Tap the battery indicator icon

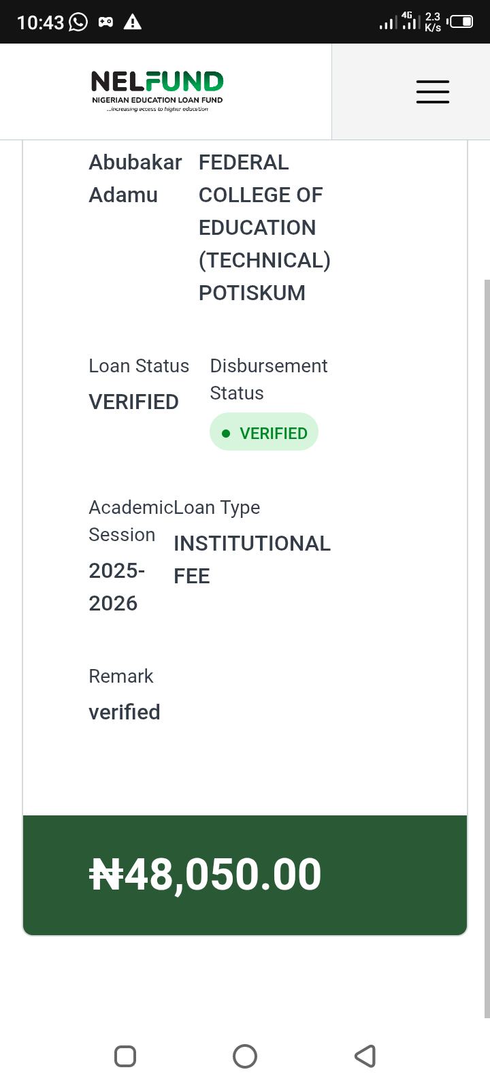click(x=461, y=22)
